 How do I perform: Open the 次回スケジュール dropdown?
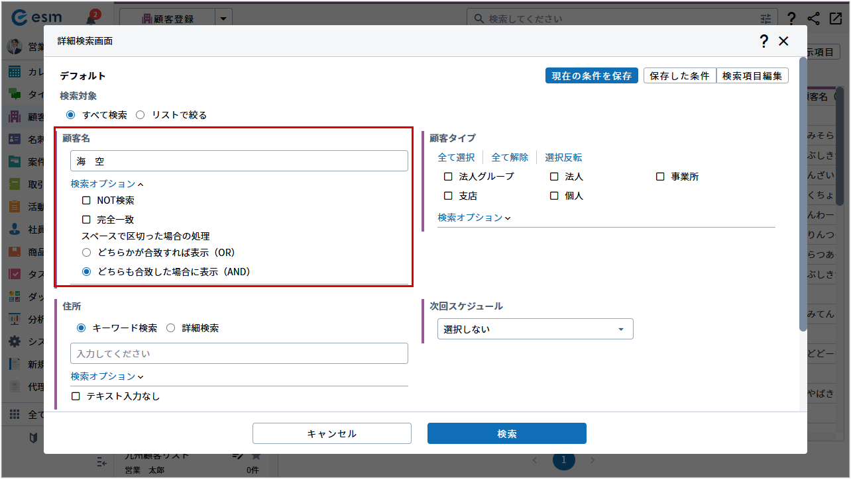[x=535, y=329]
